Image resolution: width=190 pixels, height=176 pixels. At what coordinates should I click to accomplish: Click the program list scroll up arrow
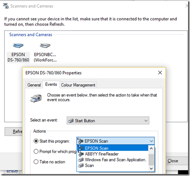point(151,148)
